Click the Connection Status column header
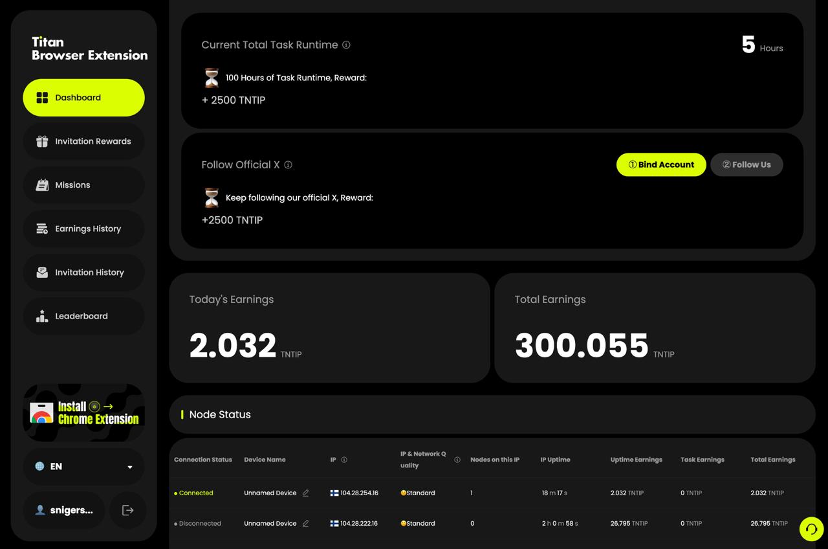The height and width of the screenshot is (549, 828). coord(203,460)
